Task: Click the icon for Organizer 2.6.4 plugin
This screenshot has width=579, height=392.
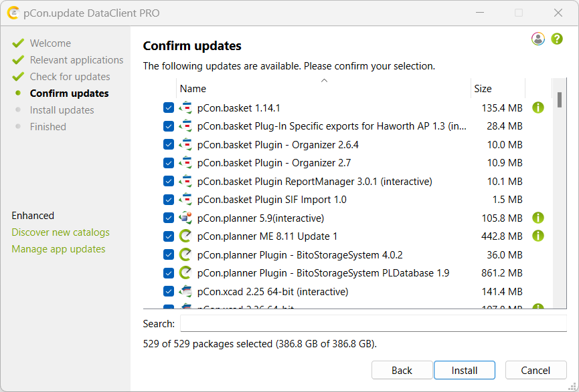Action: [x=185, y=144]
